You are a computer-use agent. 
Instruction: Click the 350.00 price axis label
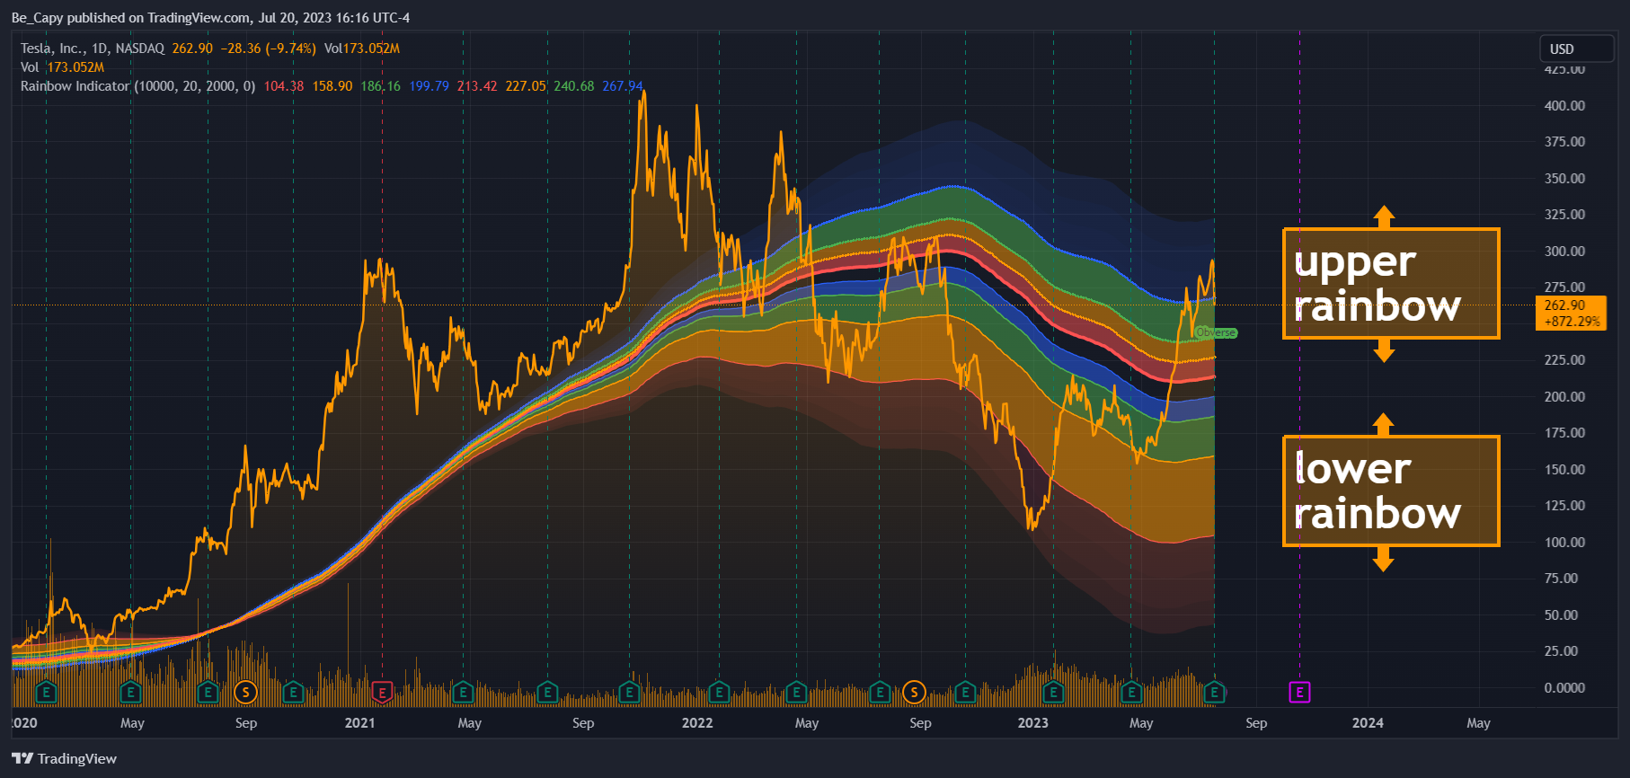[x=1564, y=179]
